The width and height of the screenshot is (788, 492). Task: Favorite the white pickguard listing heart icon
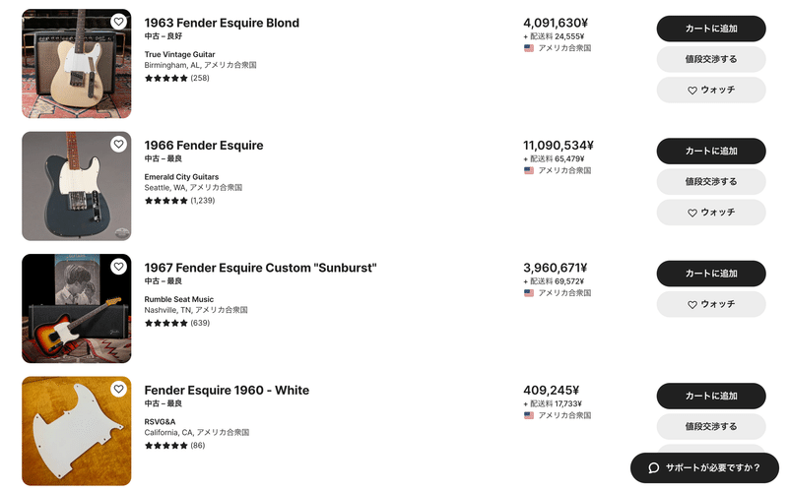coord(118,389)
